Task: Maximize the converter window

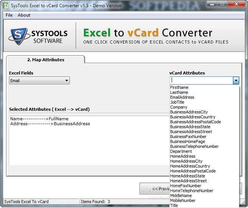Action: tap(222, 4)
